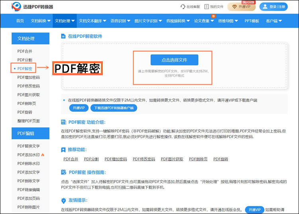Viewport: 299px width, 214px height.
Task: Open the recommended PDF增加密码 link
Action: [116, 159]
